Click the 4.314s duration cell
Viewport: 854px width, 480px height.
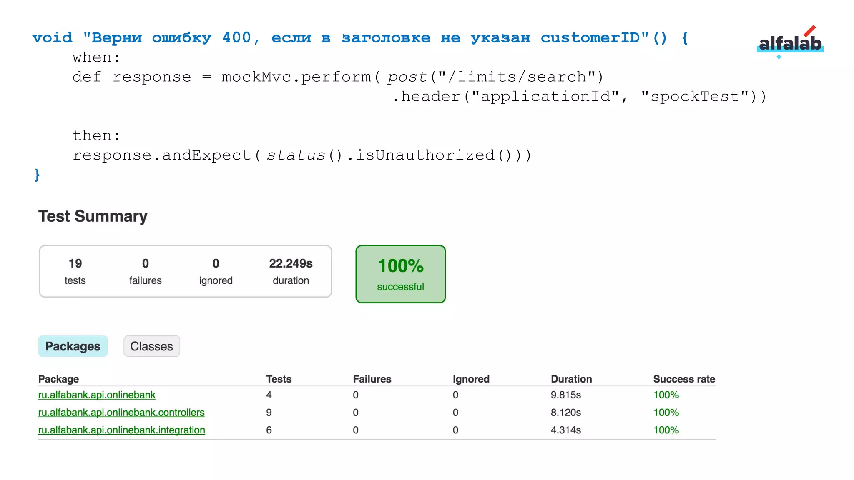pyautogui.click(x=566, y=430)
